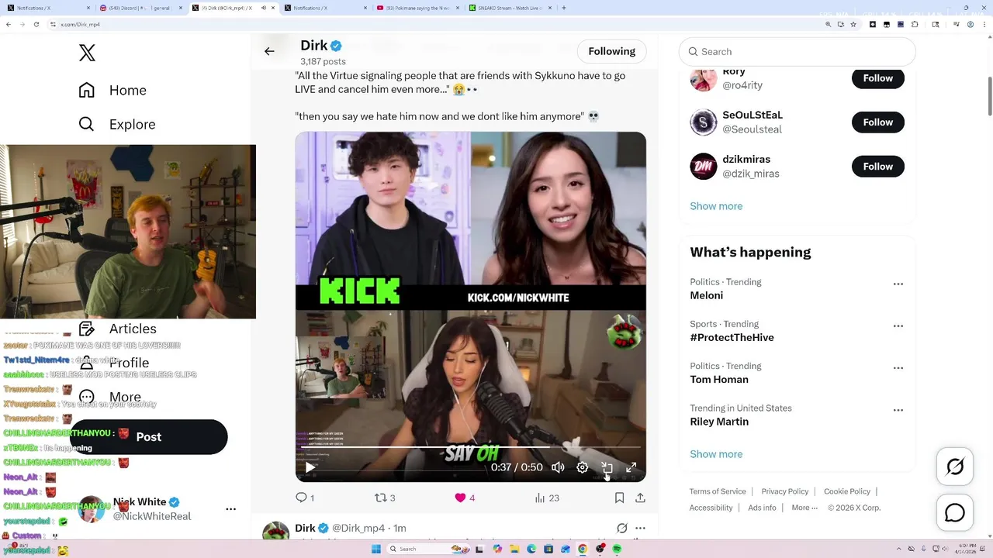Open the Messages chat floating button
The width and height of the screenshot is (993, 558).
coord(955,513)
